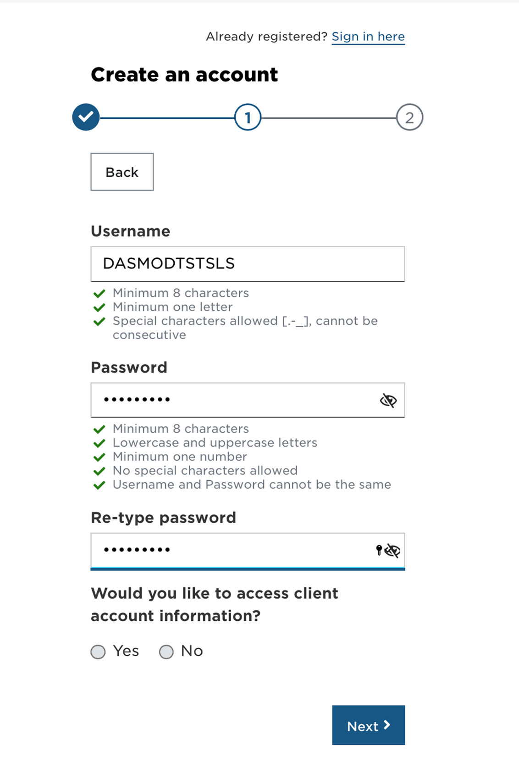Toggle visibility in the Re-type password field
519x780 pixels.
point(392,550)
